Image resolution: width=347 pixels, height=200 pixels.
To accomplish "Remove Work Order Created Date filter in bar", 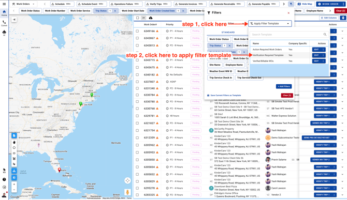I will click(183, 11).
